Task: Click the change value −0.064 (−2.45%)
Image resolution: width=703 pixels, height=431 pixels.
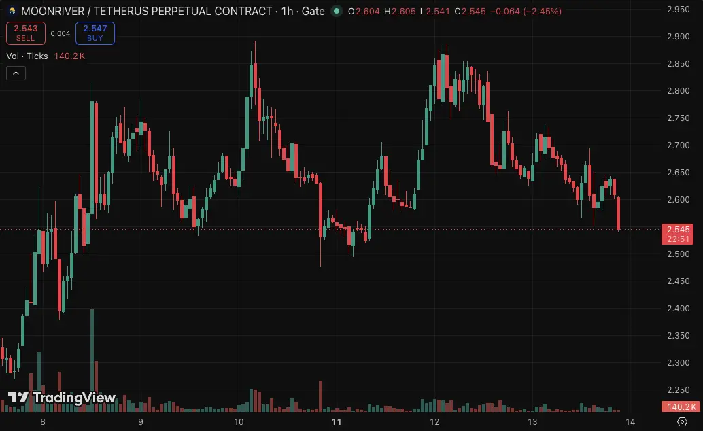Action: tap(526, 11)
